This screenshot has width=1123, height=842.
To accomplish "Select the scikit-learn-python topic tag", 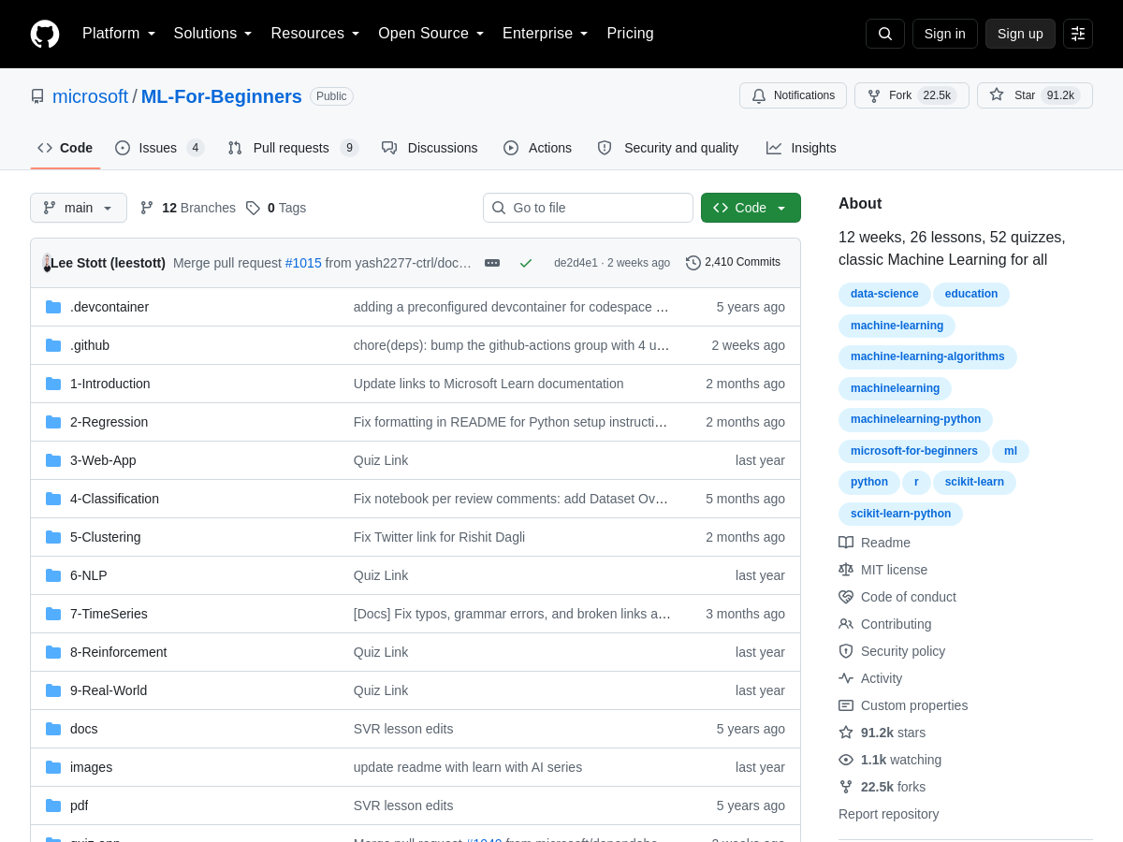I will click(x=900, y=514).
